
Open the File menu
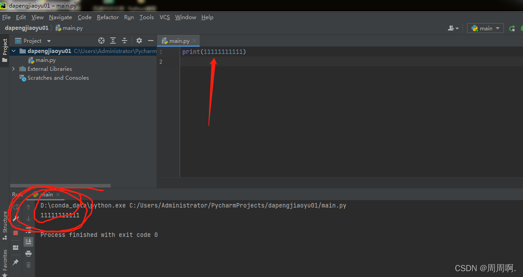click(6, 17)
